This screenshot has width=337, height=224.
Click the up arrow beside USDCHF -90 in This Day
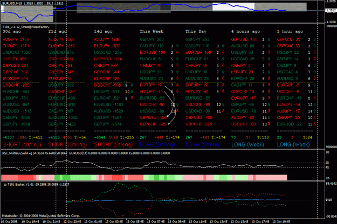[x=223, y=104]
